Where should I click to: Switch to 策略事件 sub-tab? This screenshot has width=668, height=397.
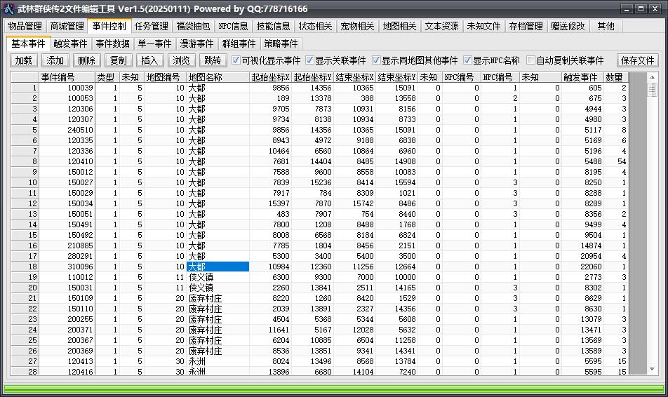point(281,43)
